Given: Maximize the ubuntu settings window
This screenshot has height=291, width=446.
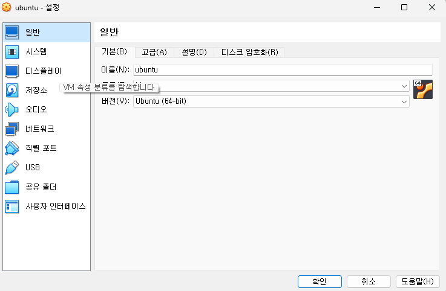Looking at the screenshot, I should [x=404, y=7].
